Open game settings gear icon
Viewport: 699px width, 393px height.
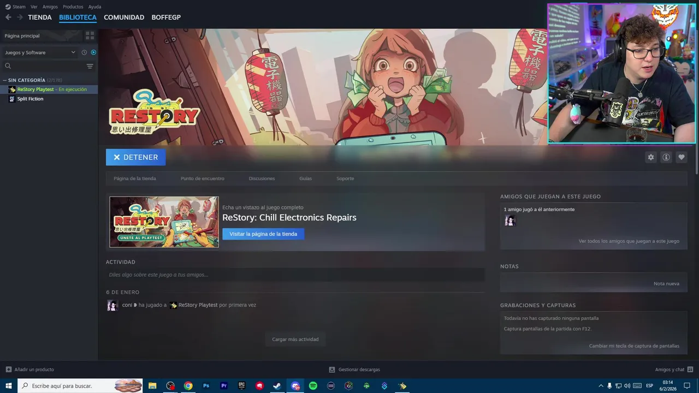[650, 157]
